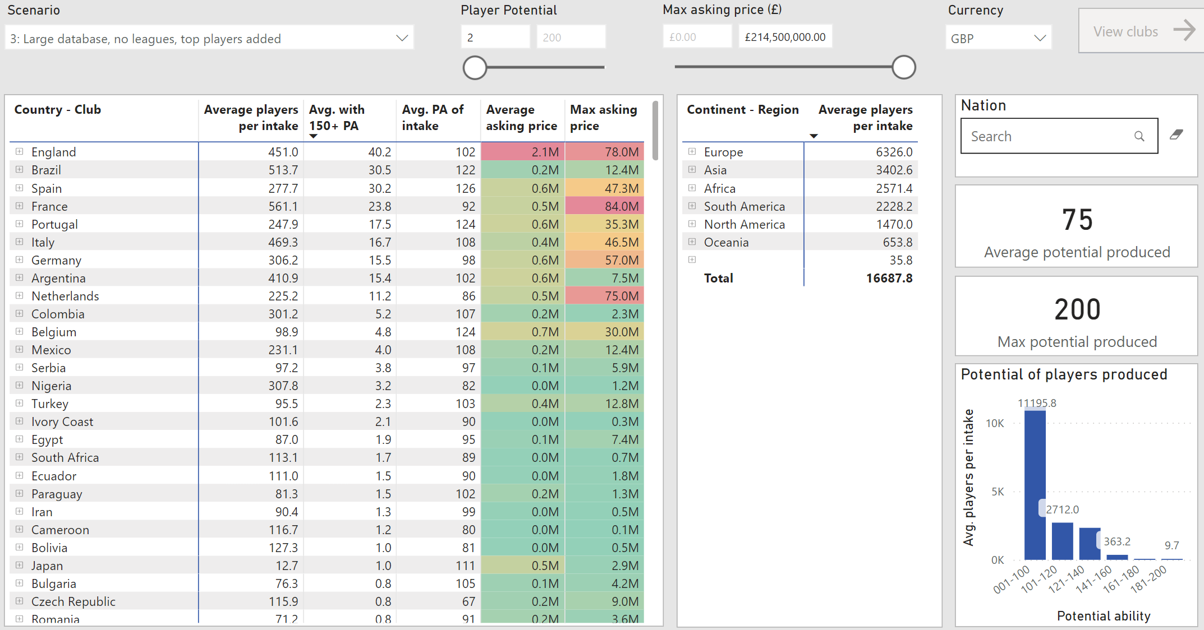Viewport: 1204px width, 630px height.
Task: Sort by Average players per intake in country table
Action: [251, 117]
